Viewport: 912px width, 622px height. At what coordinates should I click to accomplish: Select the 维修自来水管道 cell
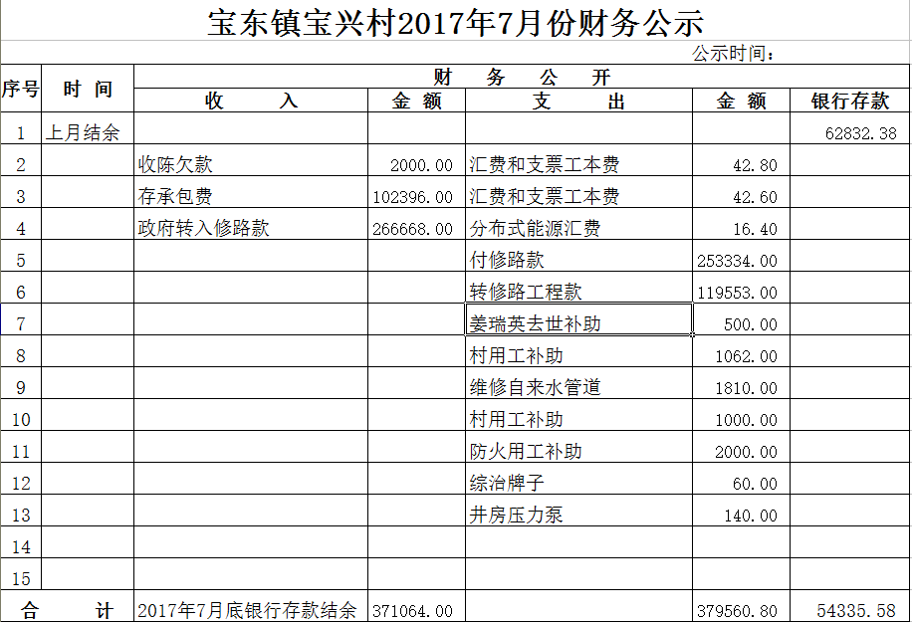coord(578,383)
